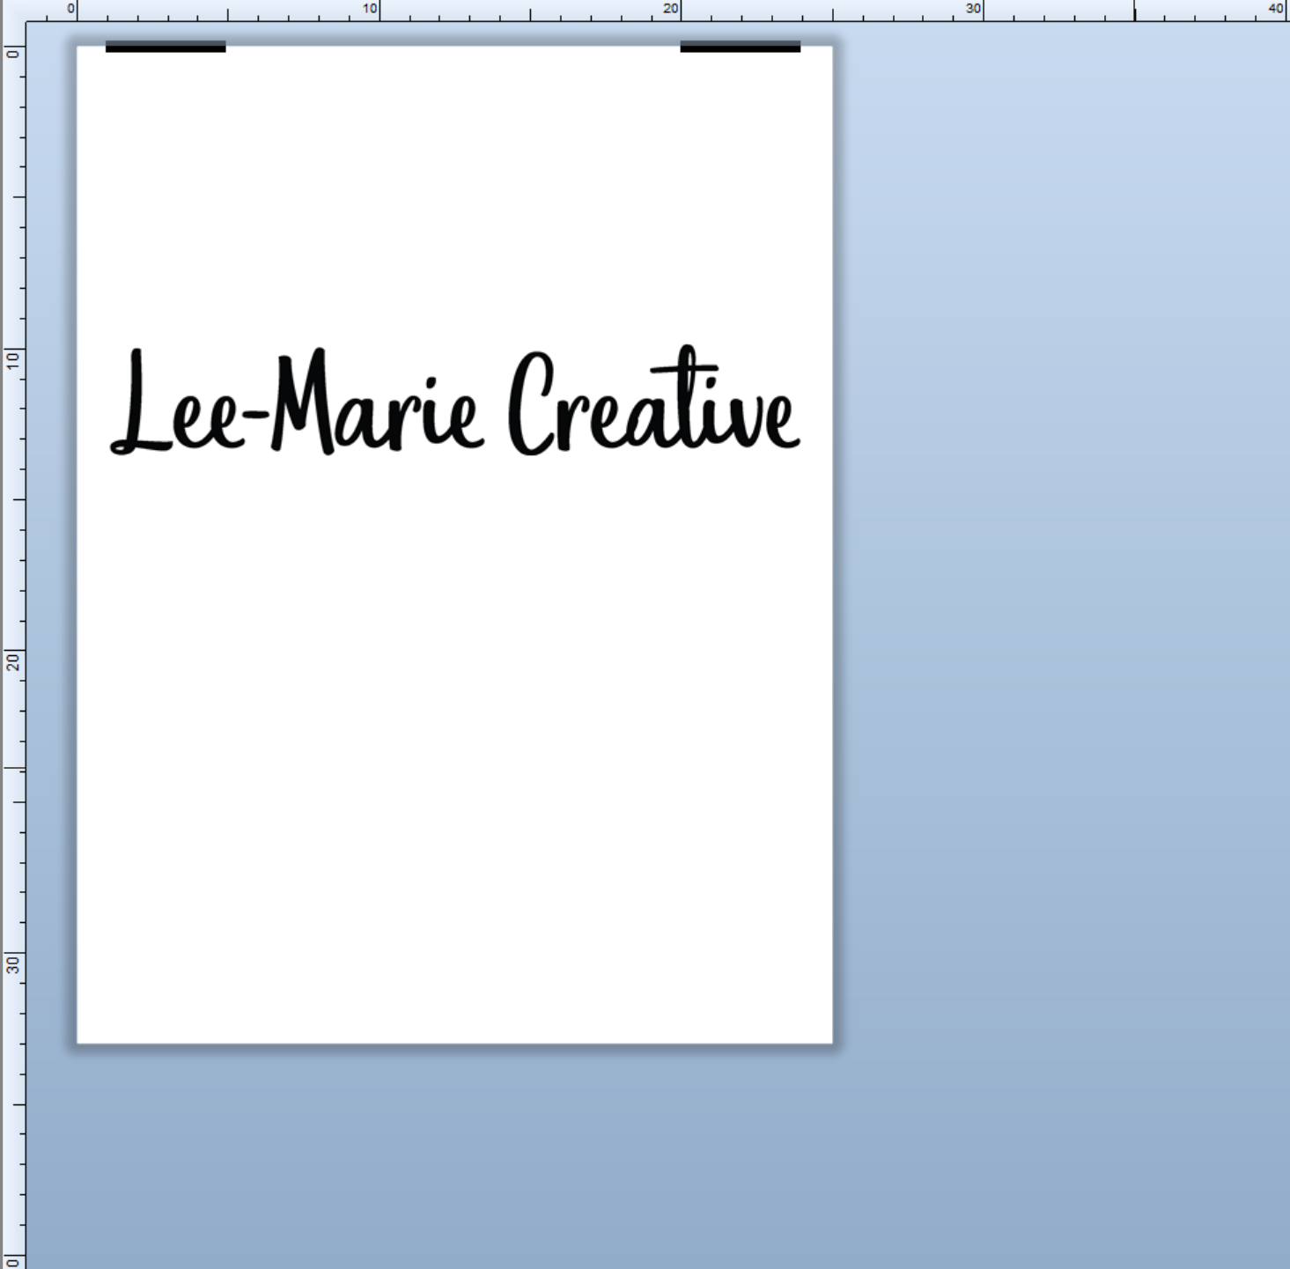Click the capital "M" in Marie

pos(302,401)
